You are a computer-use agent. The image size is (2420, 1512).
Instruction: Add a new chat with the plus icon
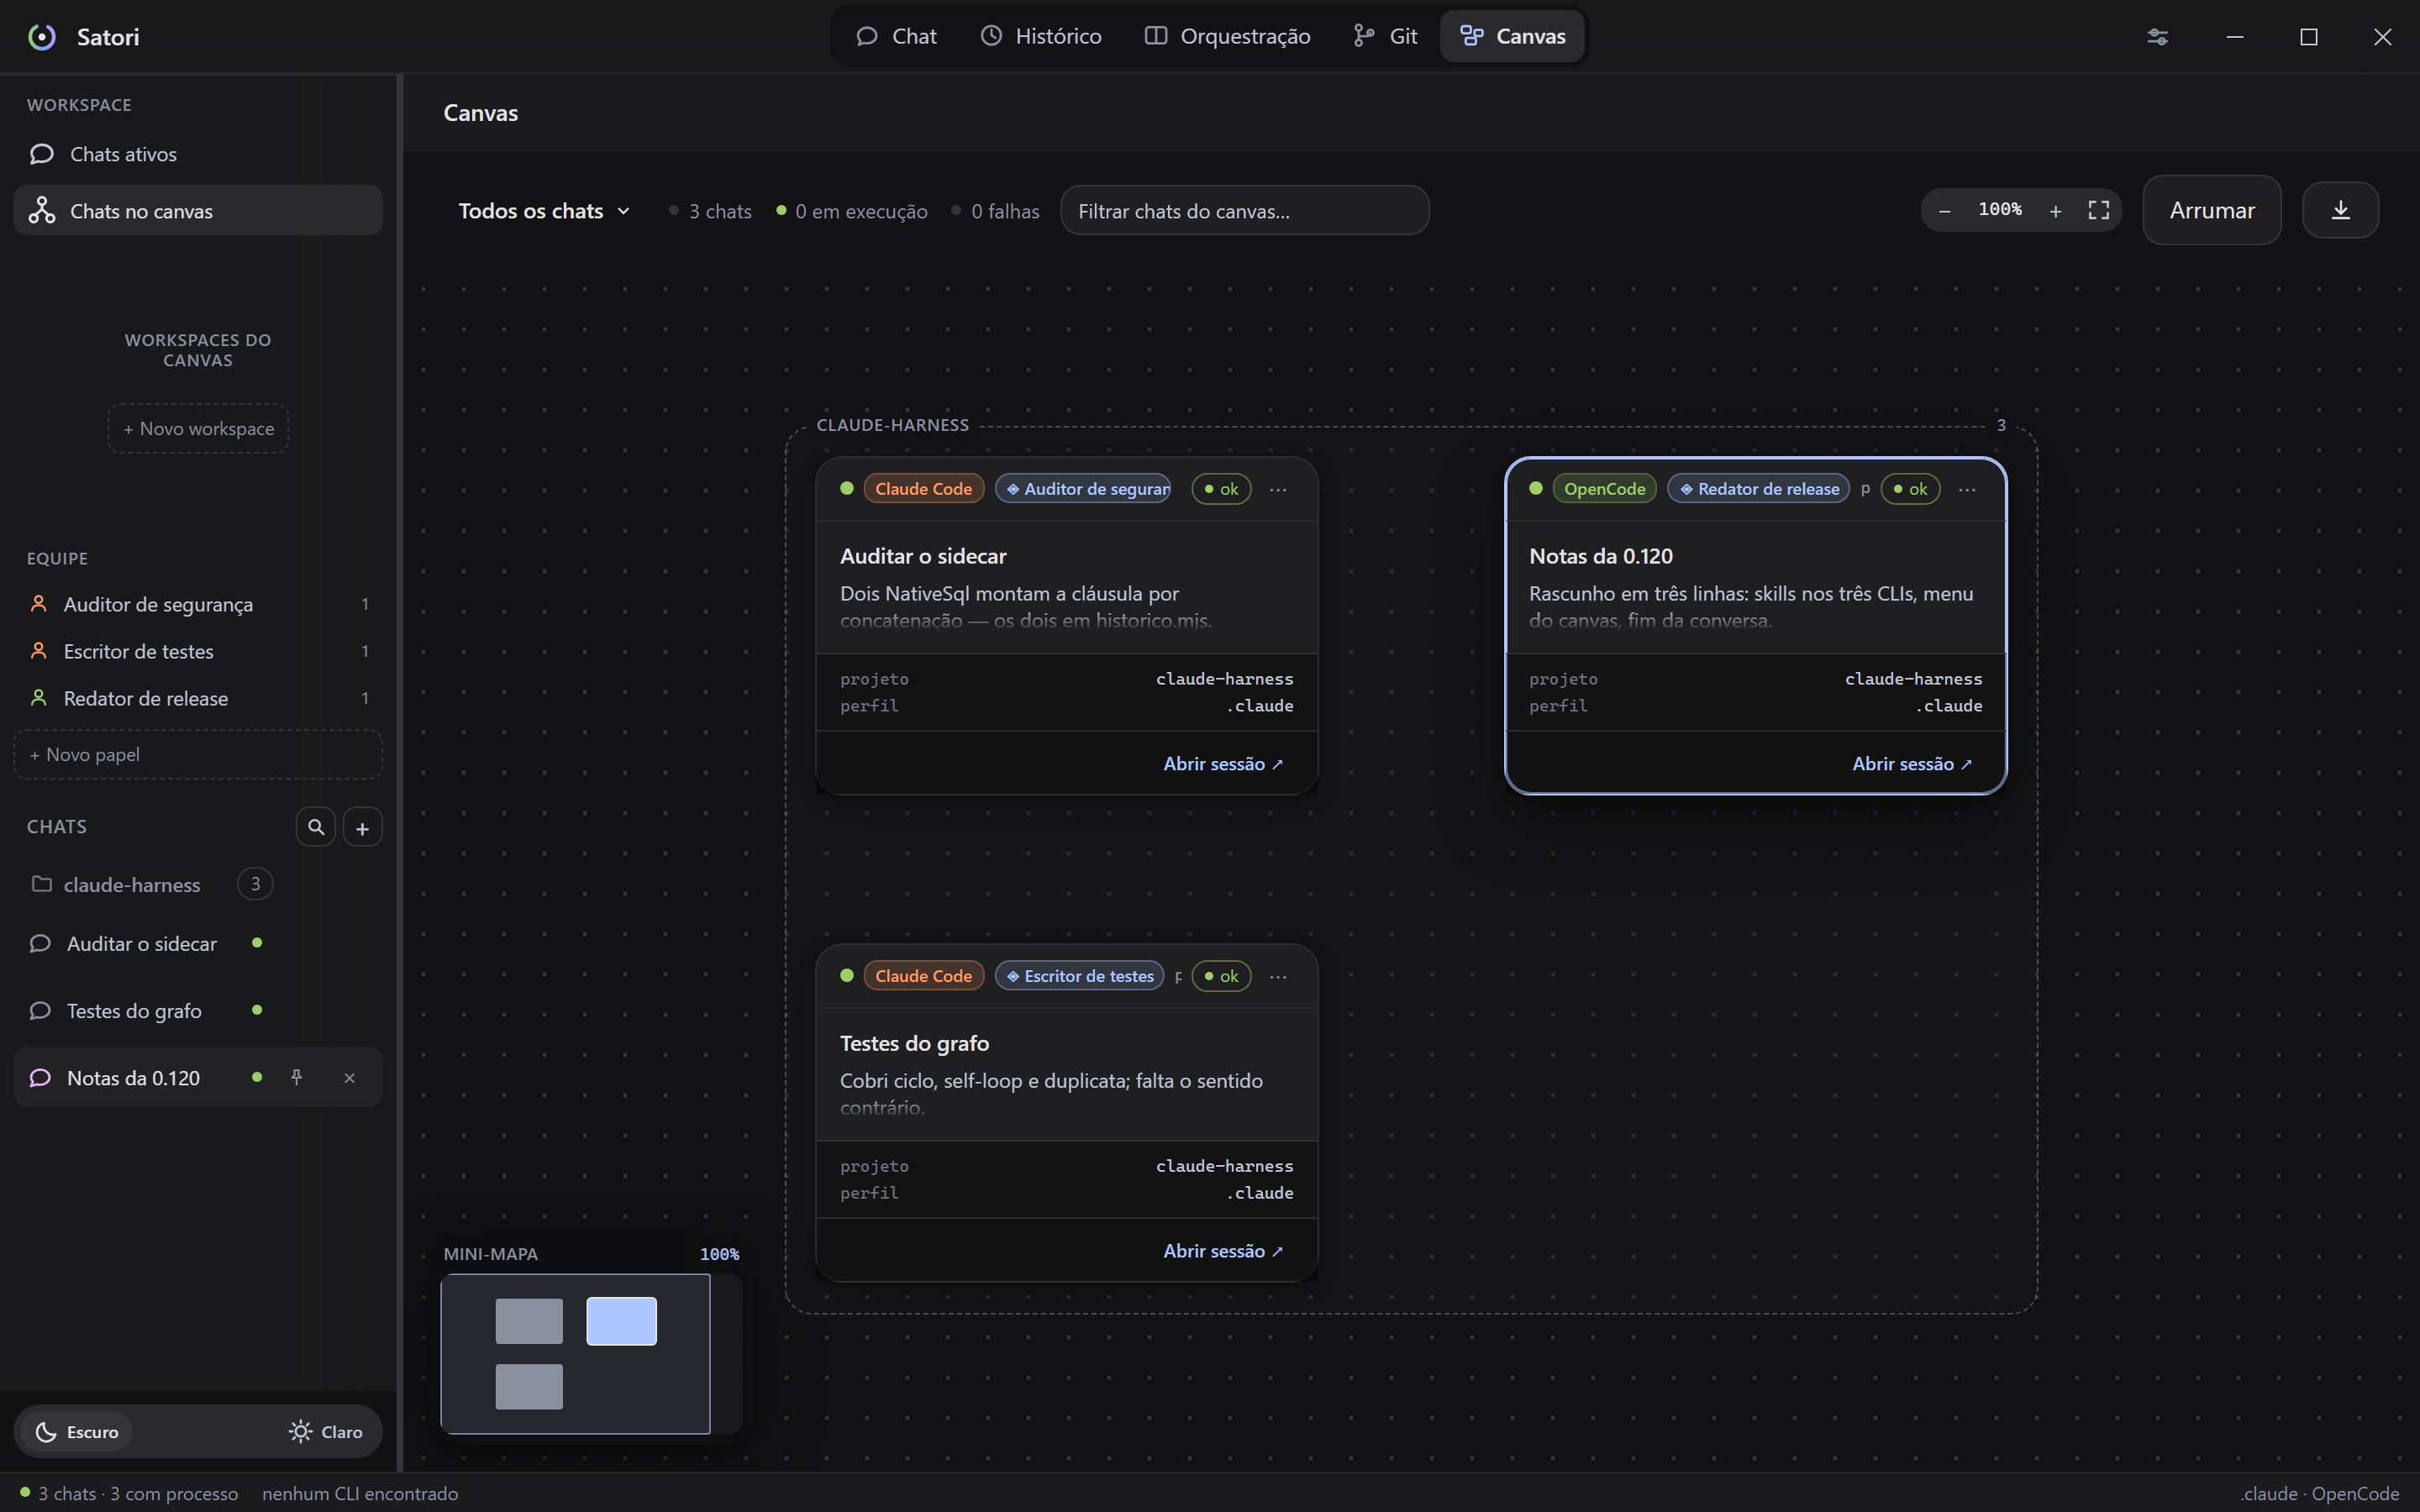(362, 827)
